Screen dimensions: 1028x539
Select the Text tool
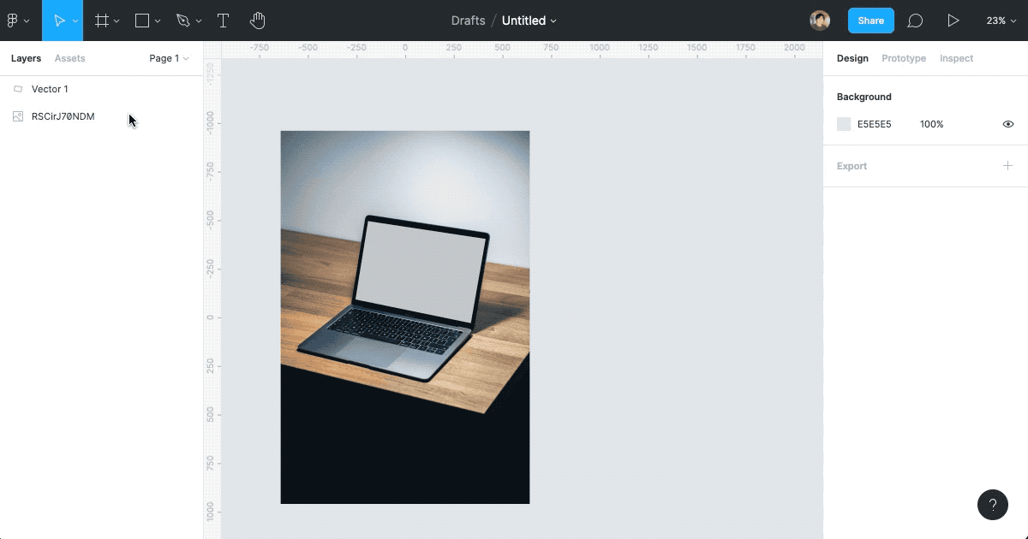pyautogui.click(x=223, y=20)
